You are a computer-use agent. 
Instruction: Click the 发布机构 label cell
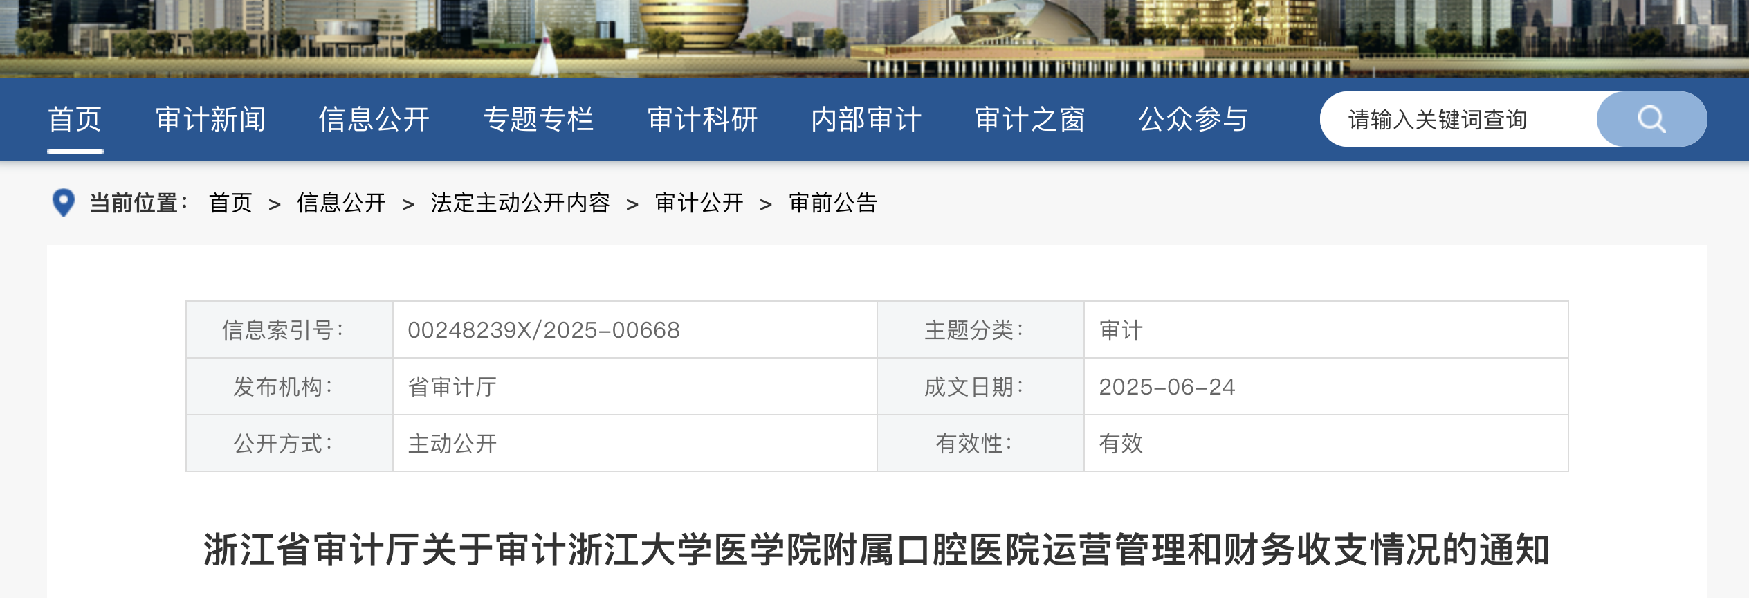289,387
